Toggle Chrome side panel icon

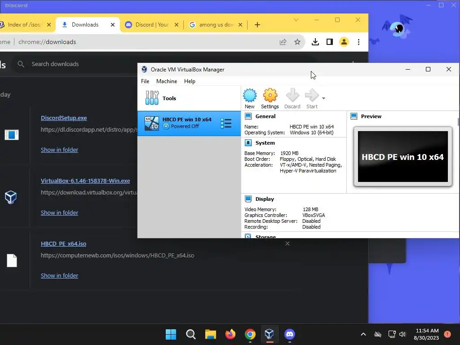(x=330, y=42)
